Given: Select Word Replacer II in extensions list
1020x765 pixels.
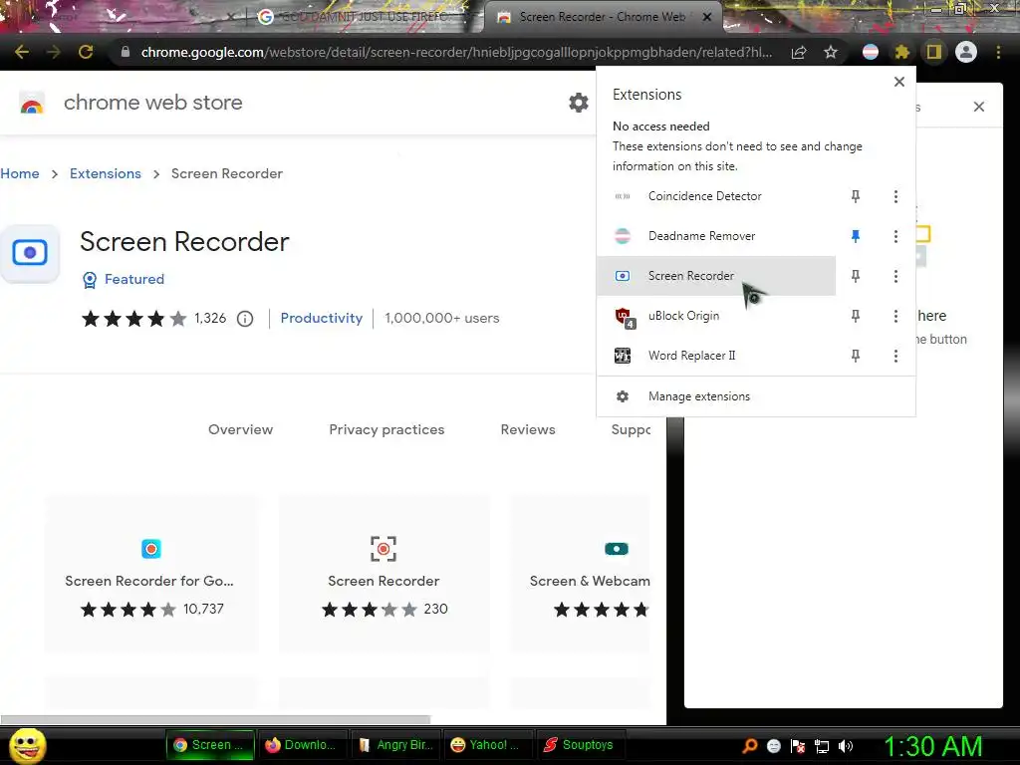Looking at the screenshot, I should 716,356.
